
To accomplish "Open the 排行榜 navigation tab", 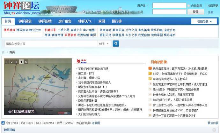I will 117,21.
